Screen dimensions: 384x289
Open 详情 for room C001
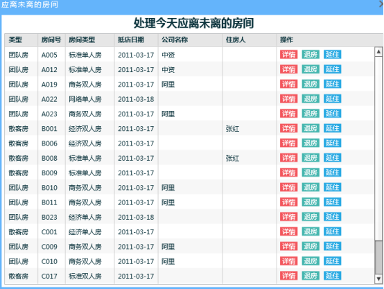coord(289,231)
